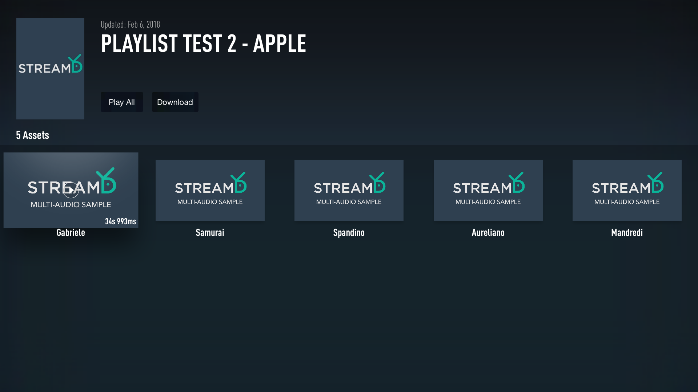
Task: Click the Download button
Action: (175, 102)
